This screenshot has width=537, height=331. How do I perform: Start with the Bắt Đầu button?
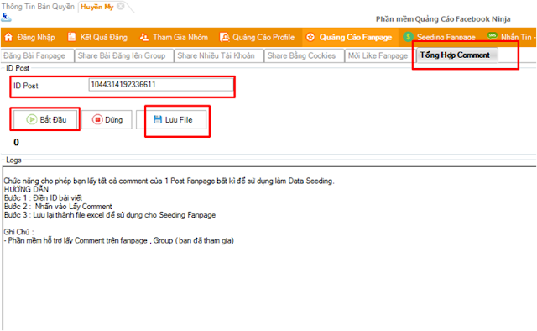coord(45,119)
